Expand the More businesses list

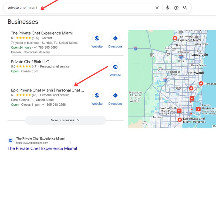pos(65,120)
